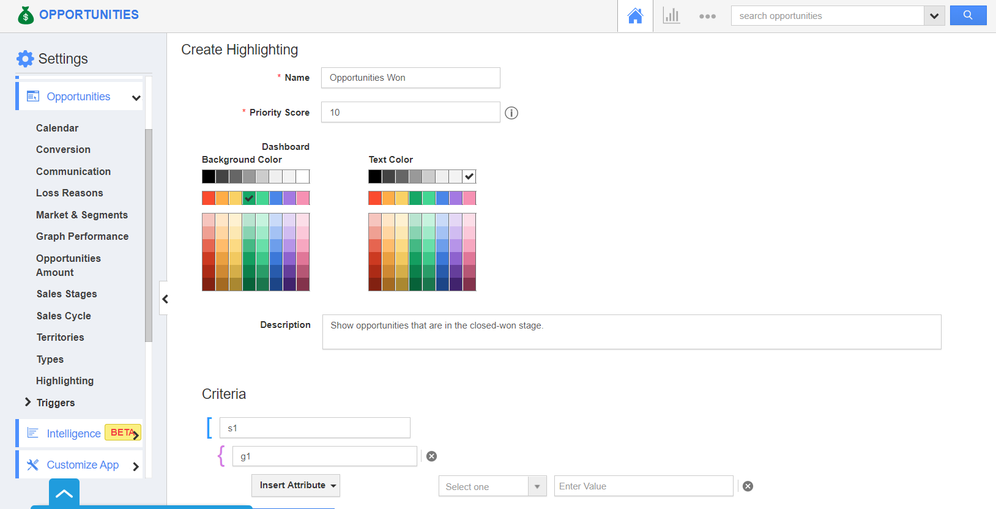Open Sales Stages settings

[x=67, y=294]
